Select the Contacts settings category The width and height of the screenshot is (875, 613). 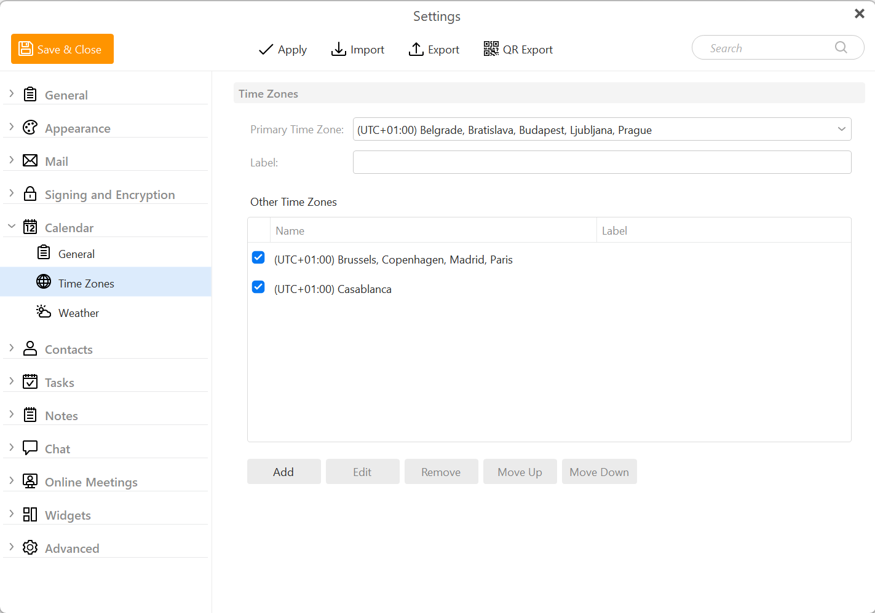pyautogui.click(x=68, y=349)
